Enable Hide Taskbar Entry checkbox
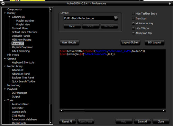 (x=133, y=14)
